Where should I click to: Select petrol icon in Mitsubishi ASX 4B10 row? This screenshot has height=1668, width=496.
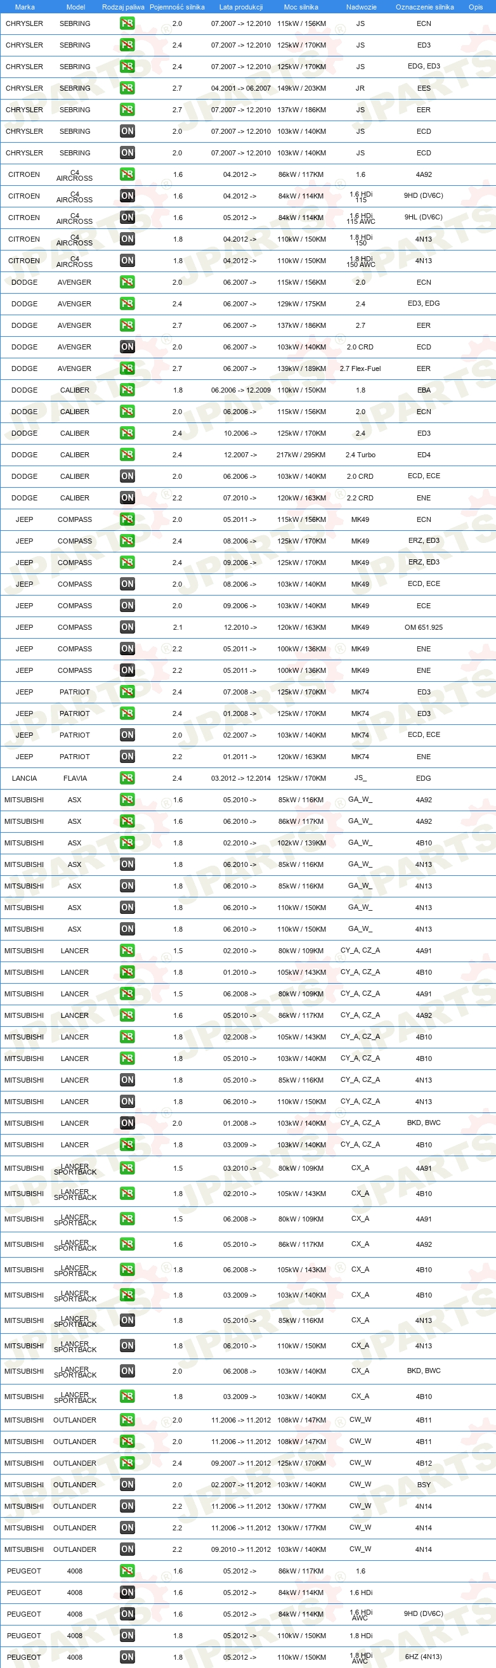(x=127, y=843)
